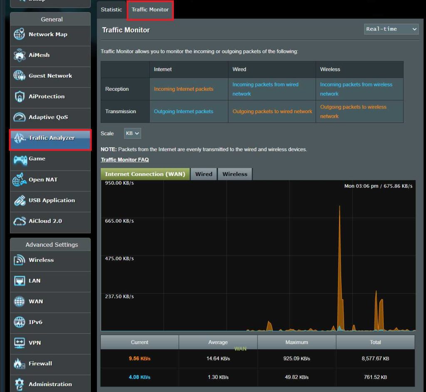
Task: Click the USB Application icon
Action: pos(19,201)
